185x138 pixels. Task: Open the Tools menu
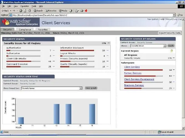click(34, 6)
